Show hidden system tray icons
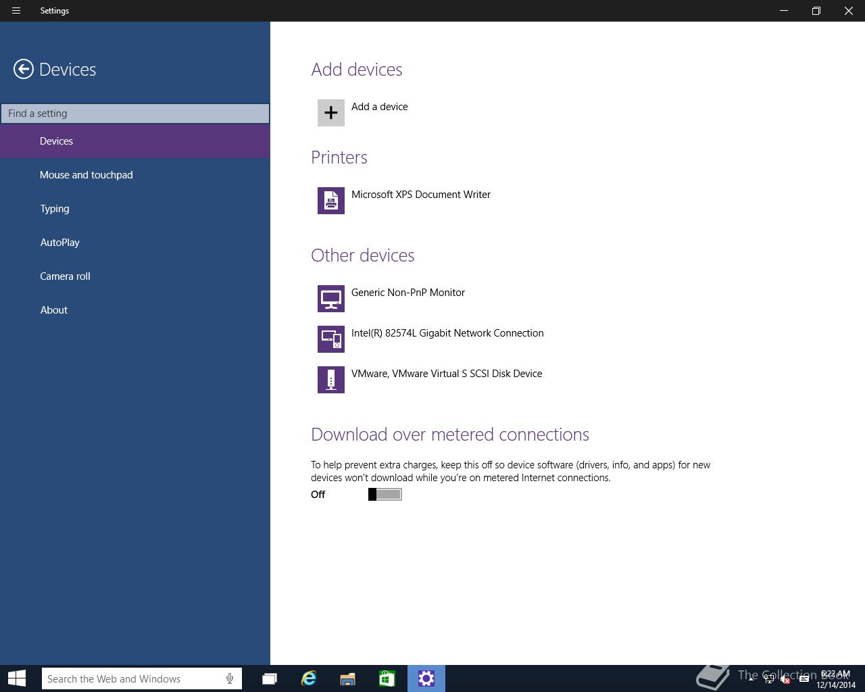Image resolution: width=865 pixels, height=692 pixels. pos(751,679)
